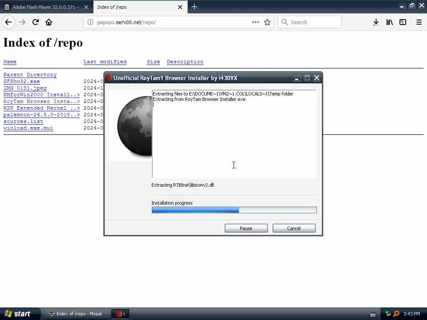The height and width of the screenshot is (320, 427).
Task: Open the IMG_0131.jpeg file link
Action: point(25,88)
